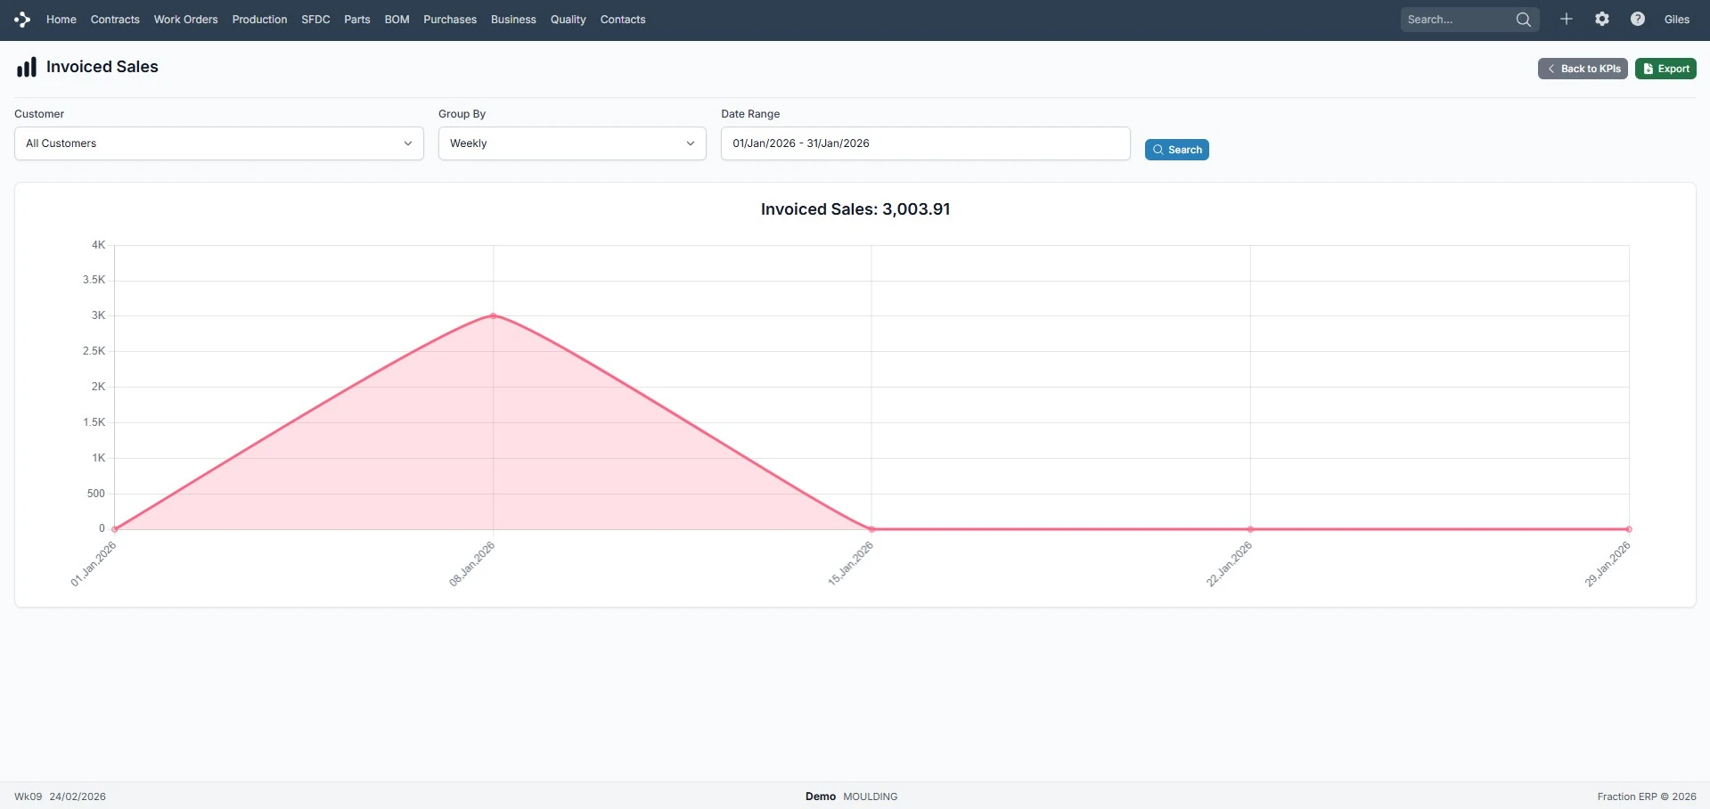
Task: Open the Giles user menu
Action: coord(1676,20)
